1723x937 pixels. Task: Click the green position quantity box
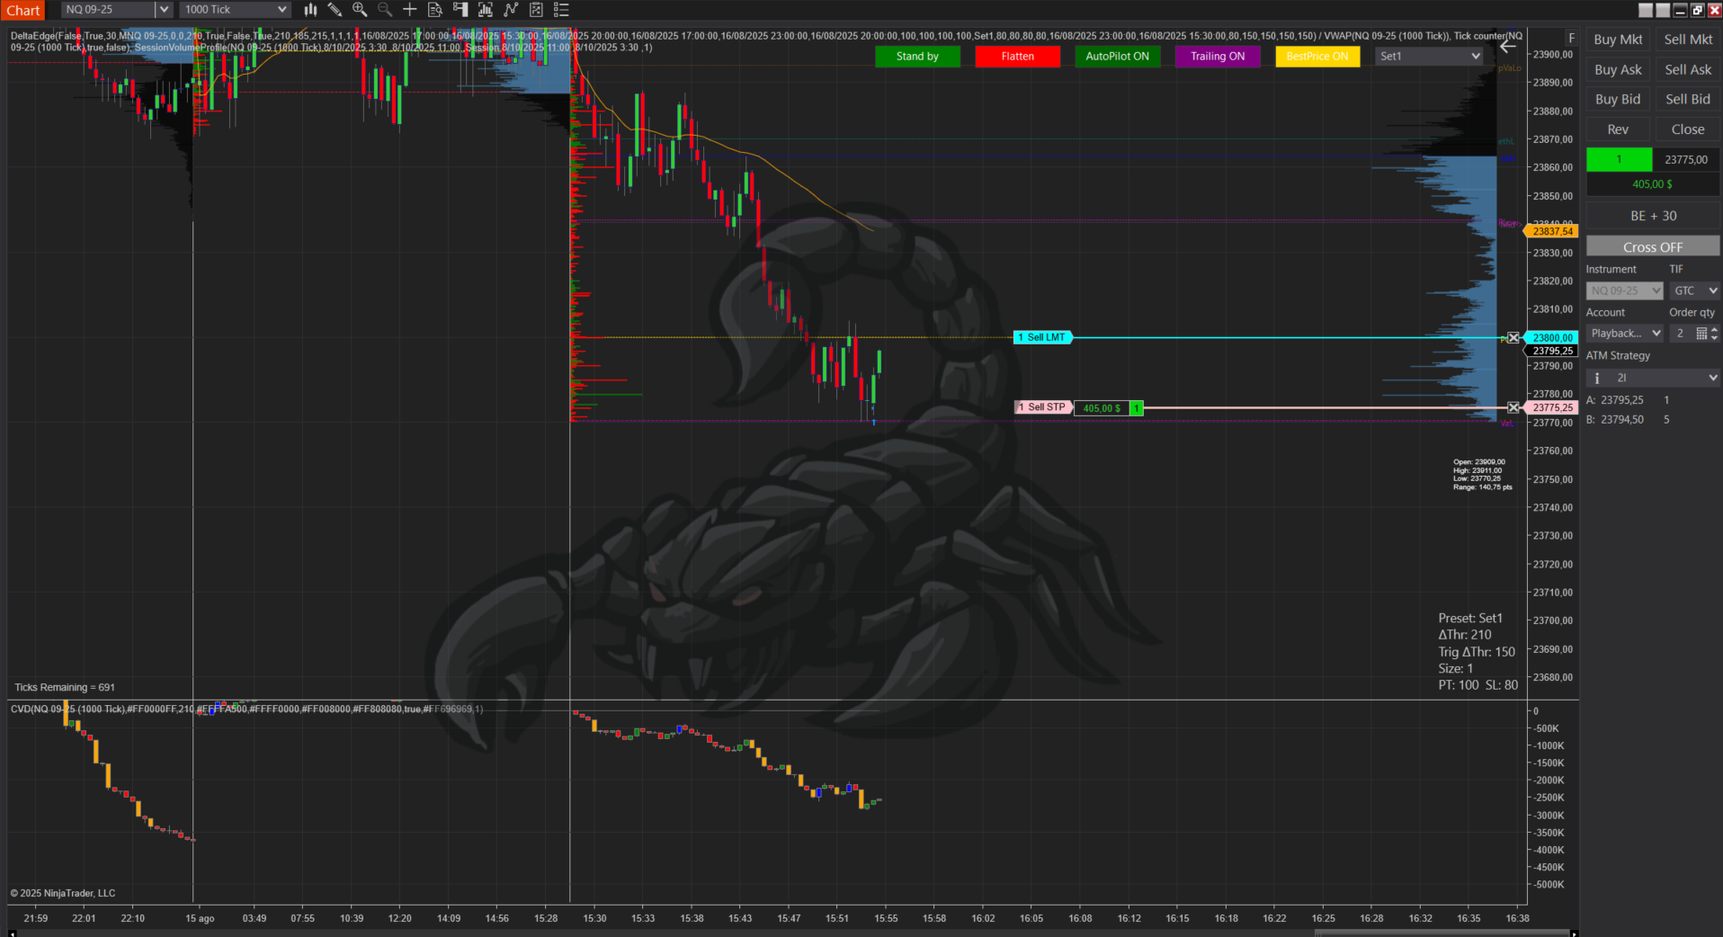tap(1619, 159)
